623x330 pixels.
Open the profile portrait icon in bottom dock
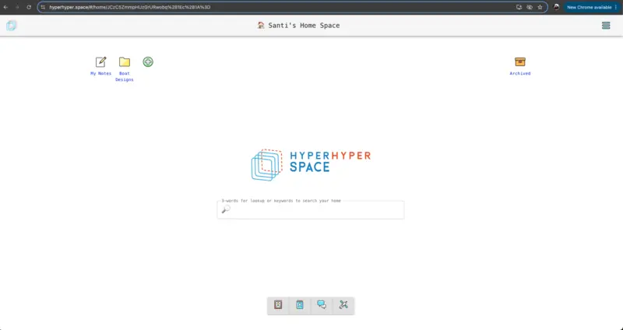[278, 304]
